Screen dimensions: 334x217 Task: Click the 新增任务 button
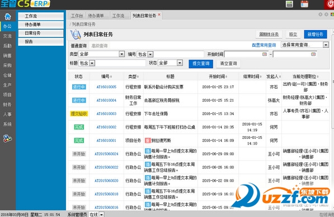pos(315,35)
